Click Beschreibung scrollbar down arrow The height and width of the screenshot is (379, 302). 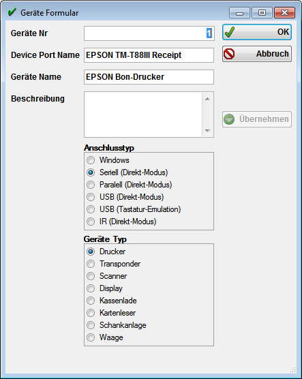pyautogui.click(x=207, y=130)
